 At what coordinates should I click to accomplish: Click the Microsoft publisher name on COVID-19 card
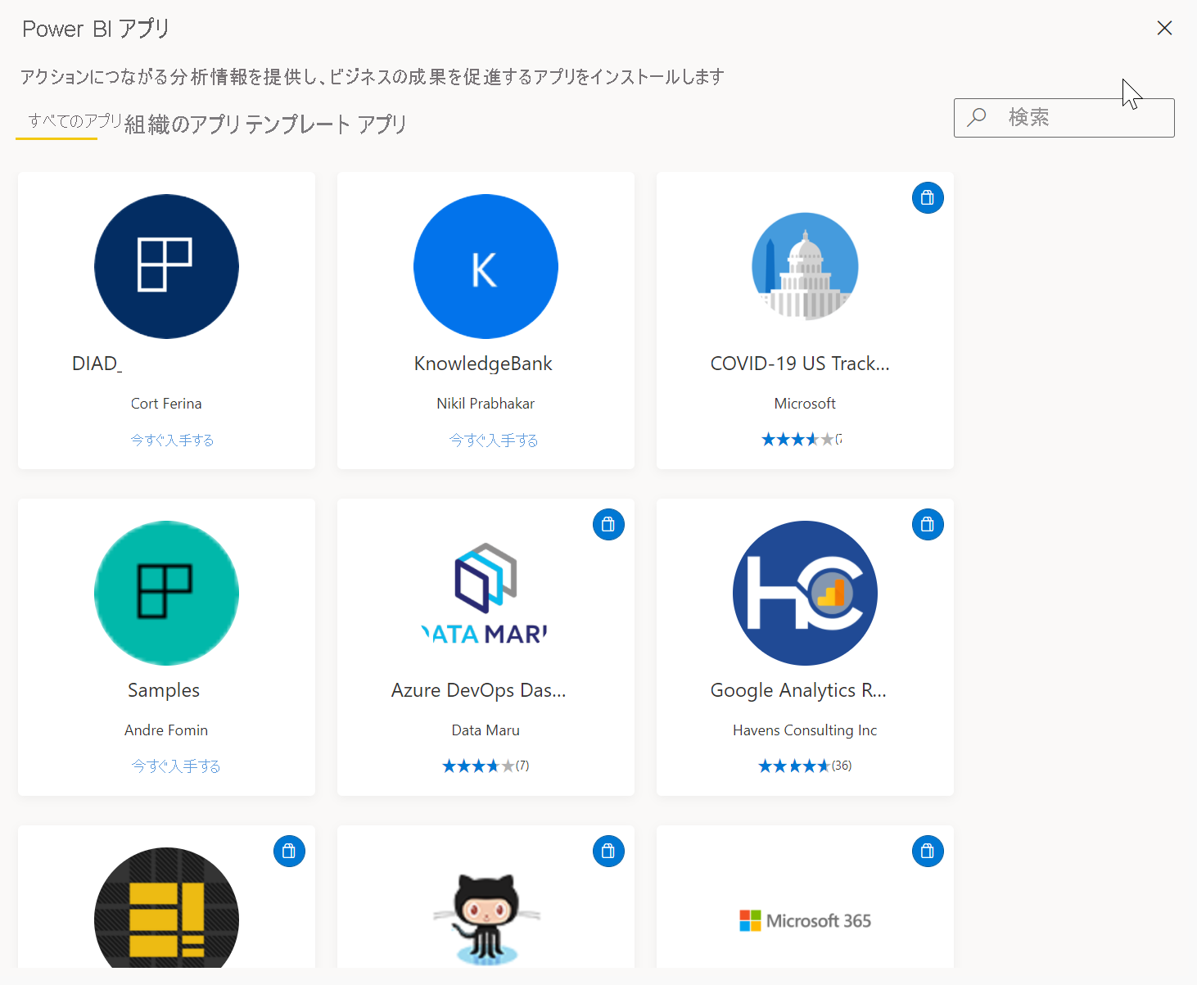pos(805,404)
